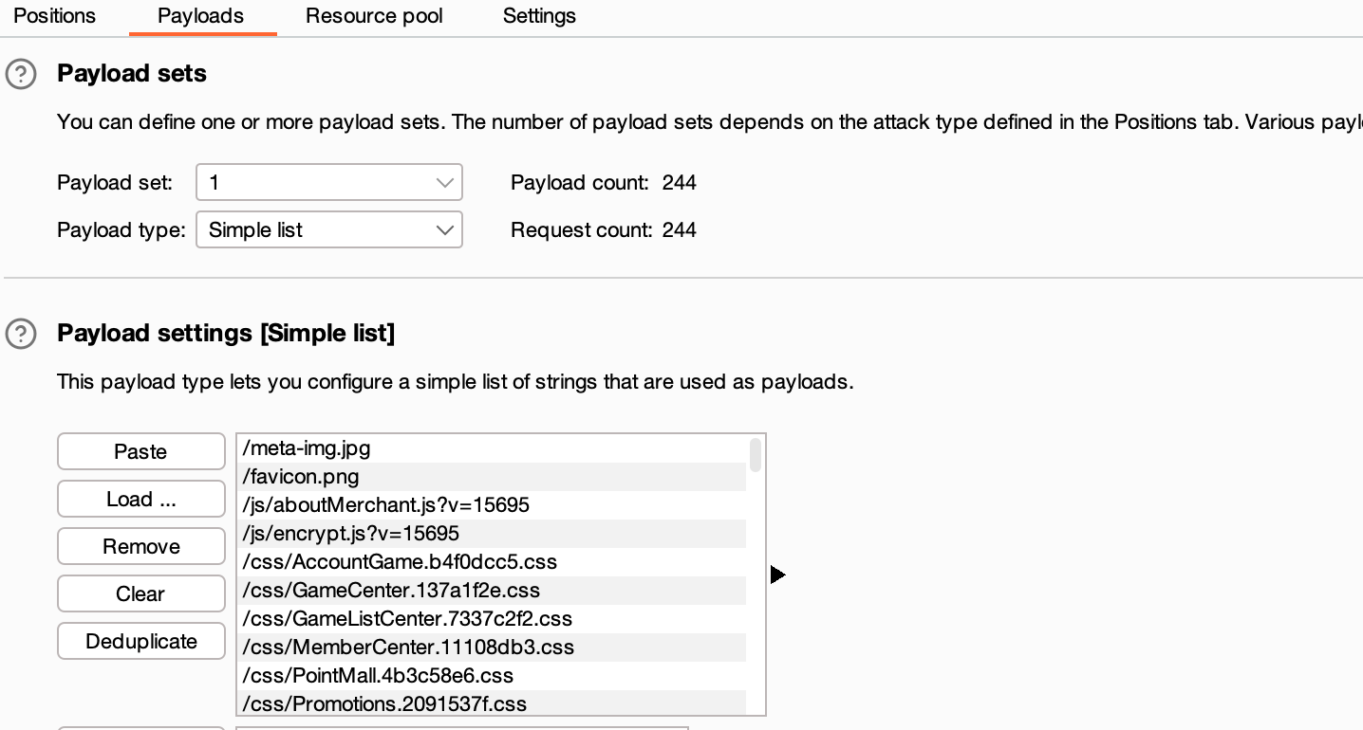Clear the payload list
The image size is (1363, 730).
(140, 594)
